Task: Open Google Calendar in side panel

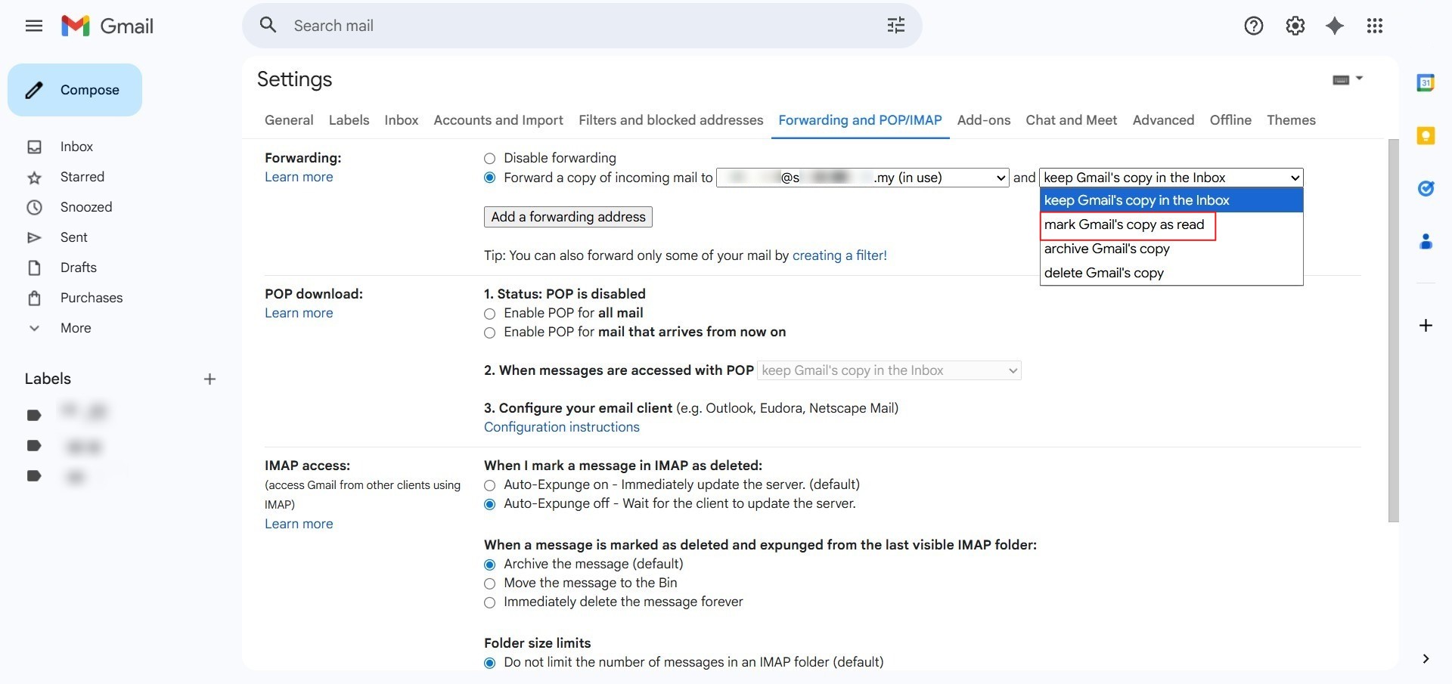Action: [x=1426, y=83]
